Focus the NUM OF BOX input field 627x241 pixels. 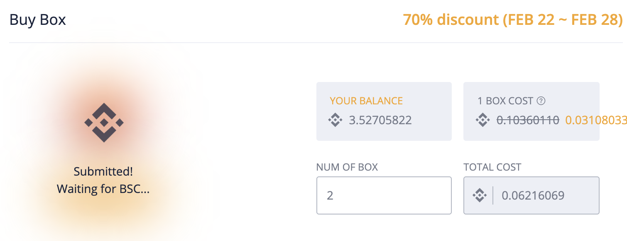tap(384, 195)
